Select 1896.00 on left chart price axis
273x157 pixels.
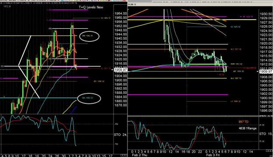[121, 84]
